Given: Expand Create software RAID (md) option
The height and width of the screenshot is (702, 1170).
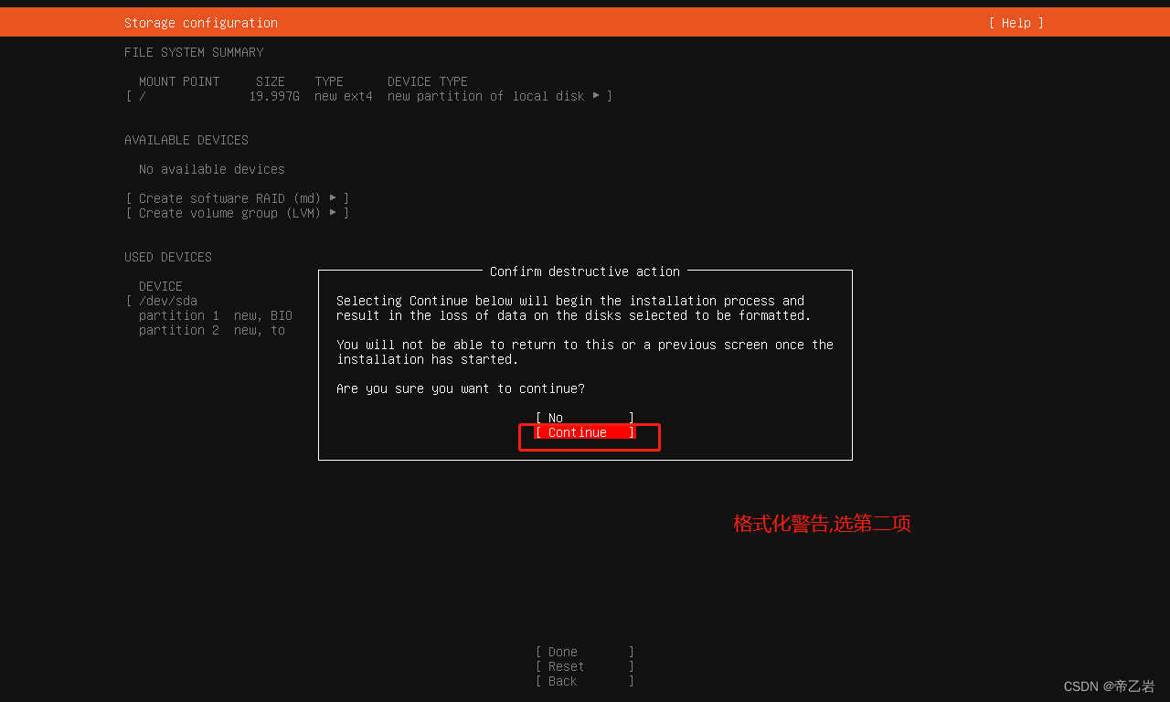Looking at the screenshot, I should pos(238,198).
